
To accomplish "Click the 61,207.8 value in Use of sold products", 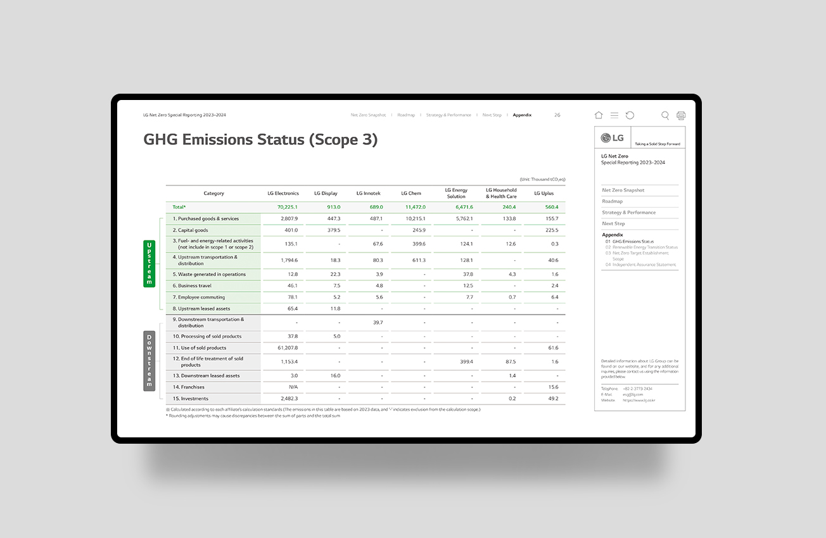I will (x=288, y=347).
